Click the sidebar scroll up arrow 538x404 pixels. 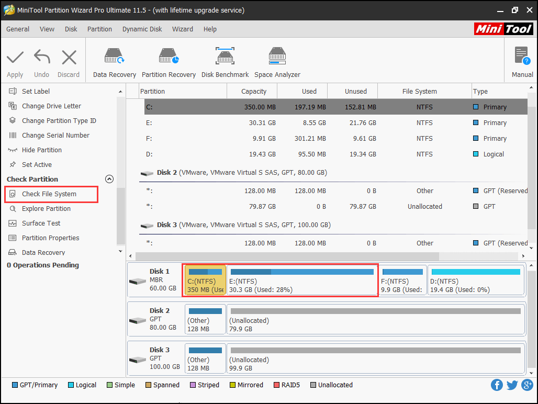120,92
